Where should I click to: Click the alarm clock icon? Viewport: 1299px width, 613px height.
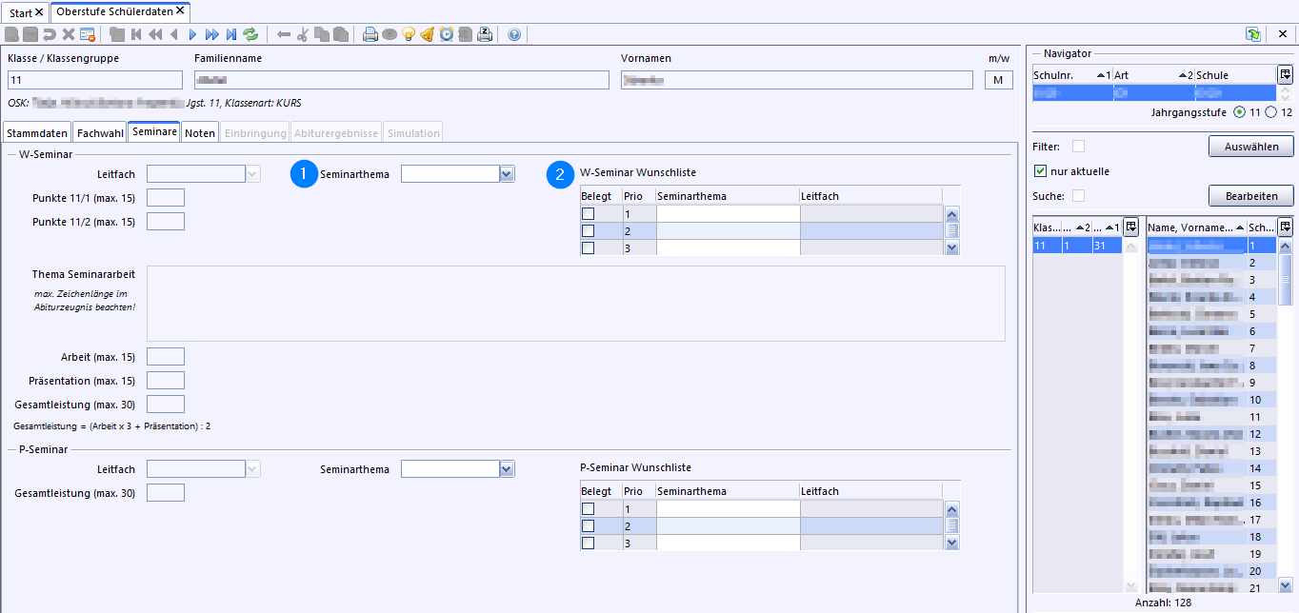tap(446, 34)
